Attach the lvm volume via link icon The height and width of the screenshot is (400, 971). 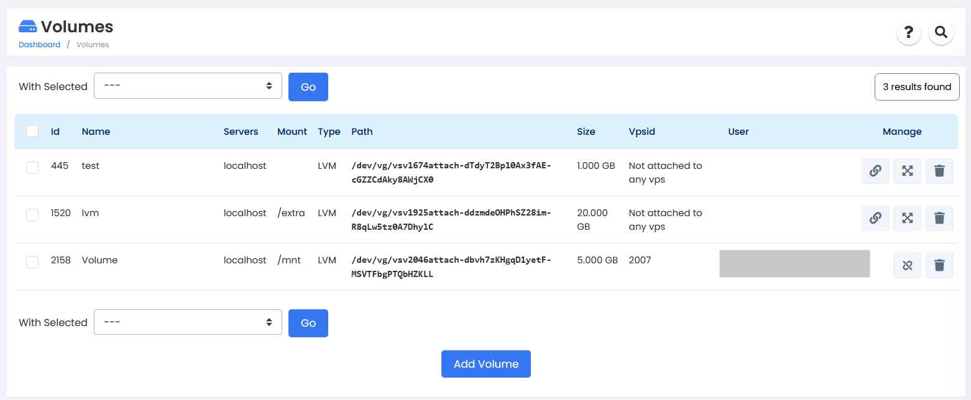pos(875,218)
